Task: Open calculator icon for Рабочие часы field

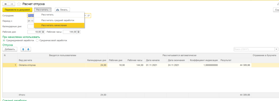Action: point(78,32)
